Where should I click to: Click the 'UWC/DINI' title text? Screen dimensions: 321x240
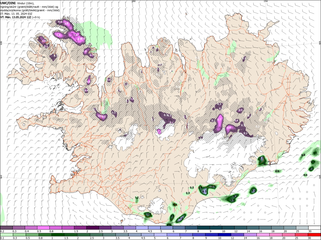coord(8,3)
